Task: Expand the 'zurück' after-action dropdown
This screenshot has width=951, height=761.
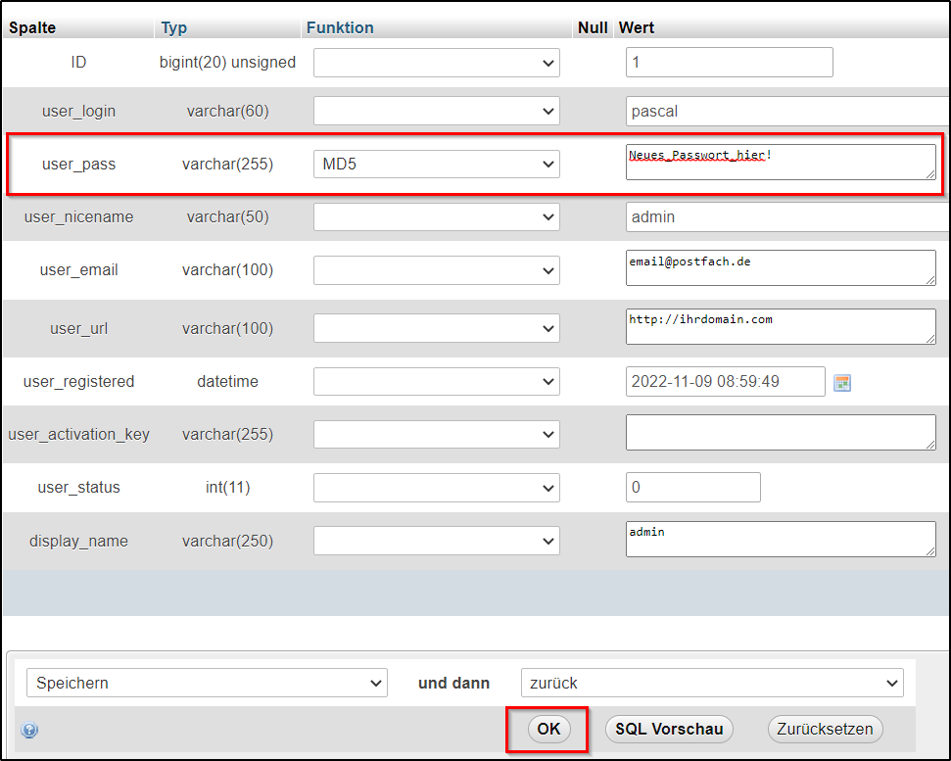Action: tap(711, 683)
